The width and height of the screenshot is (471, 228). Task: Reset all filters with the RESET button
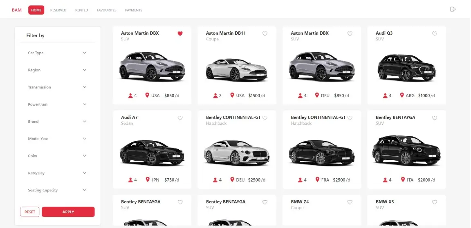[x=30, y=212]
